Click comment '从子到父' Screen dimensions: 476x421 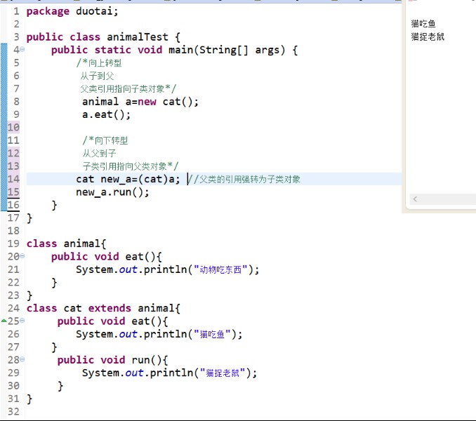pyautogui.click(x=97, y=76)
